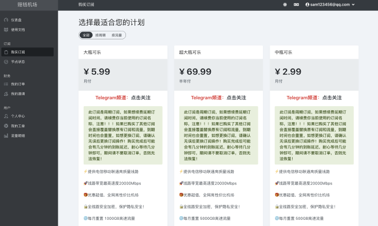Toggle the dark mode sun icon in header
This screenshot has width=378, height=226.
point(285,5)
